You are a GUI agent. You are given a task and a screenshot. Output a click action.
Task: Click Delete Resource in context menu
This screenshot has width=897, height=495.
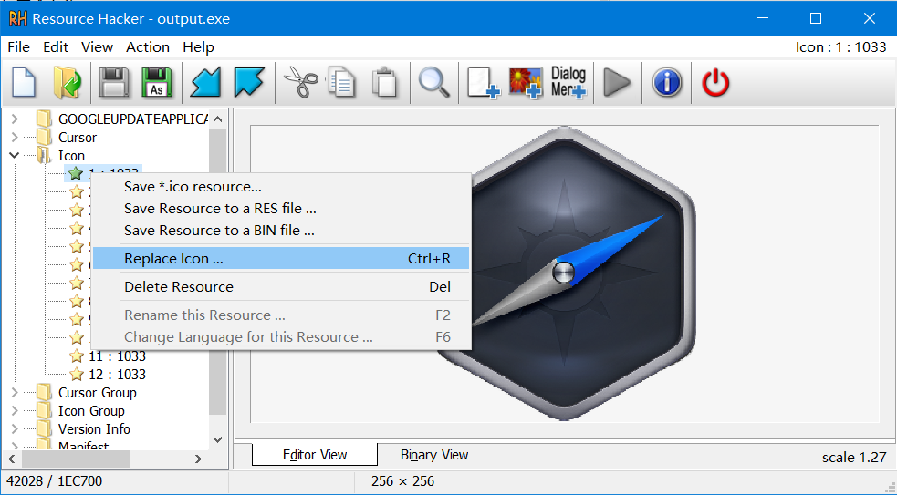point(179,287)
